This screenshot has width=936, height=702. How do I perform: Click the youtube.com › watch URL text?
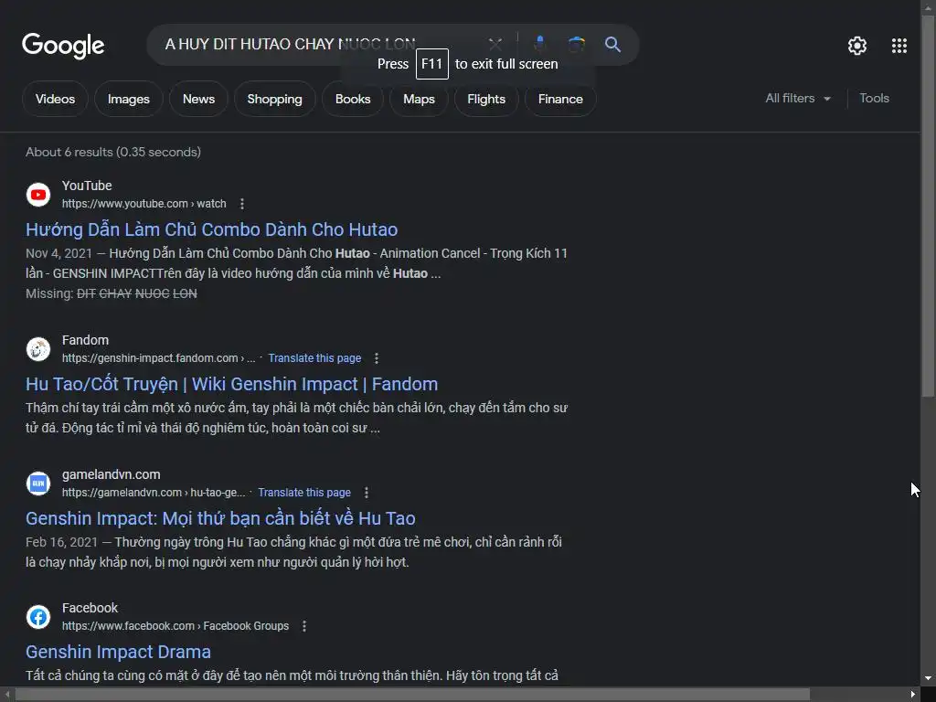tap(144, 204)
